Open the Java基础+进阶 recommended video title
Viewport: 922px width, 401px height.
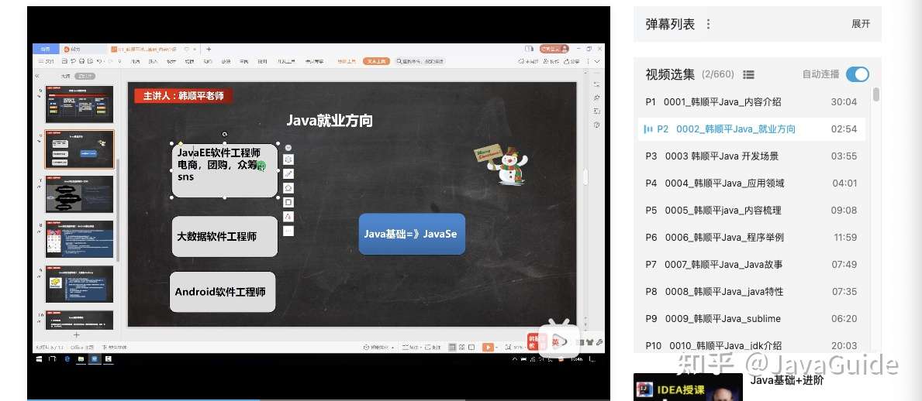[x=787, y=380]
